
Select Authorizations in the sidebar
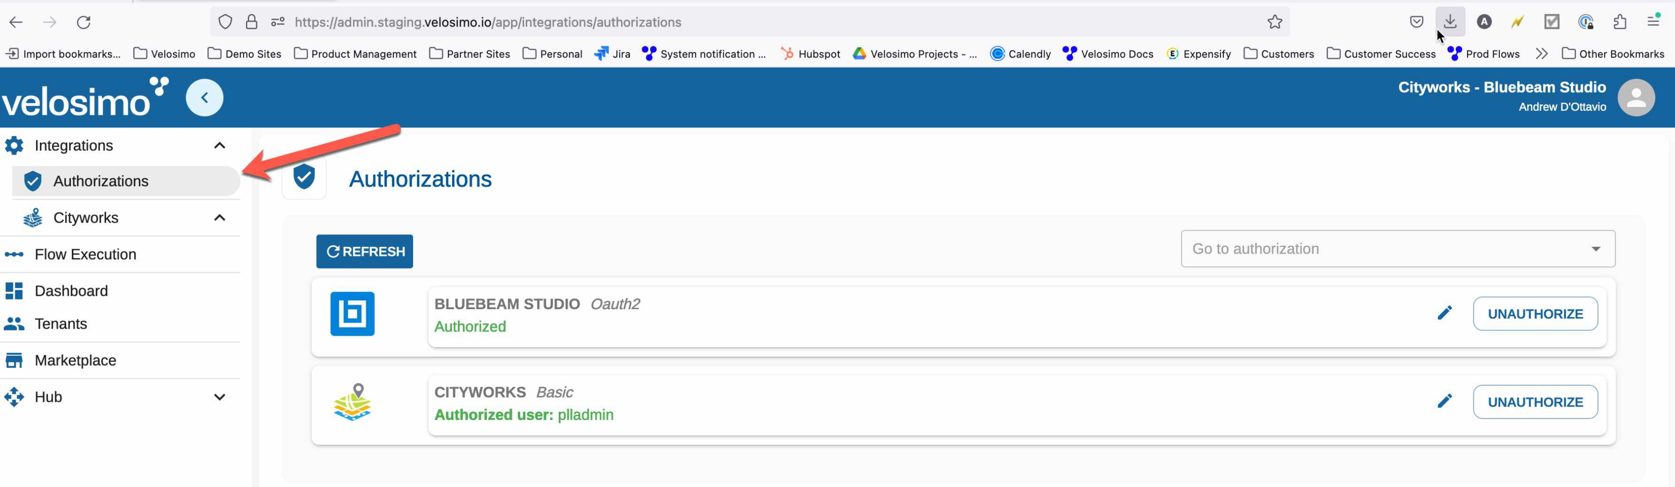point(126,181)
